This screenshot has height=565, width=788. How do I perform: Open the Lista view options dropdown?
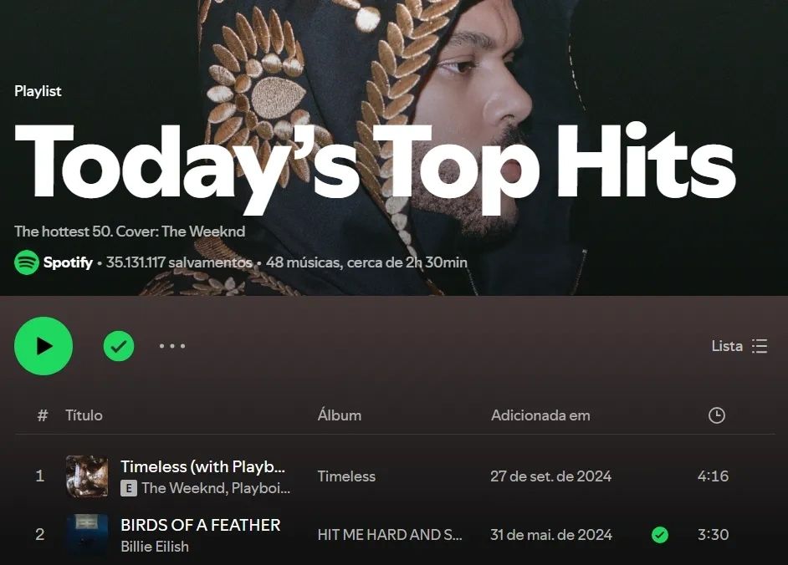pos(739,346)
